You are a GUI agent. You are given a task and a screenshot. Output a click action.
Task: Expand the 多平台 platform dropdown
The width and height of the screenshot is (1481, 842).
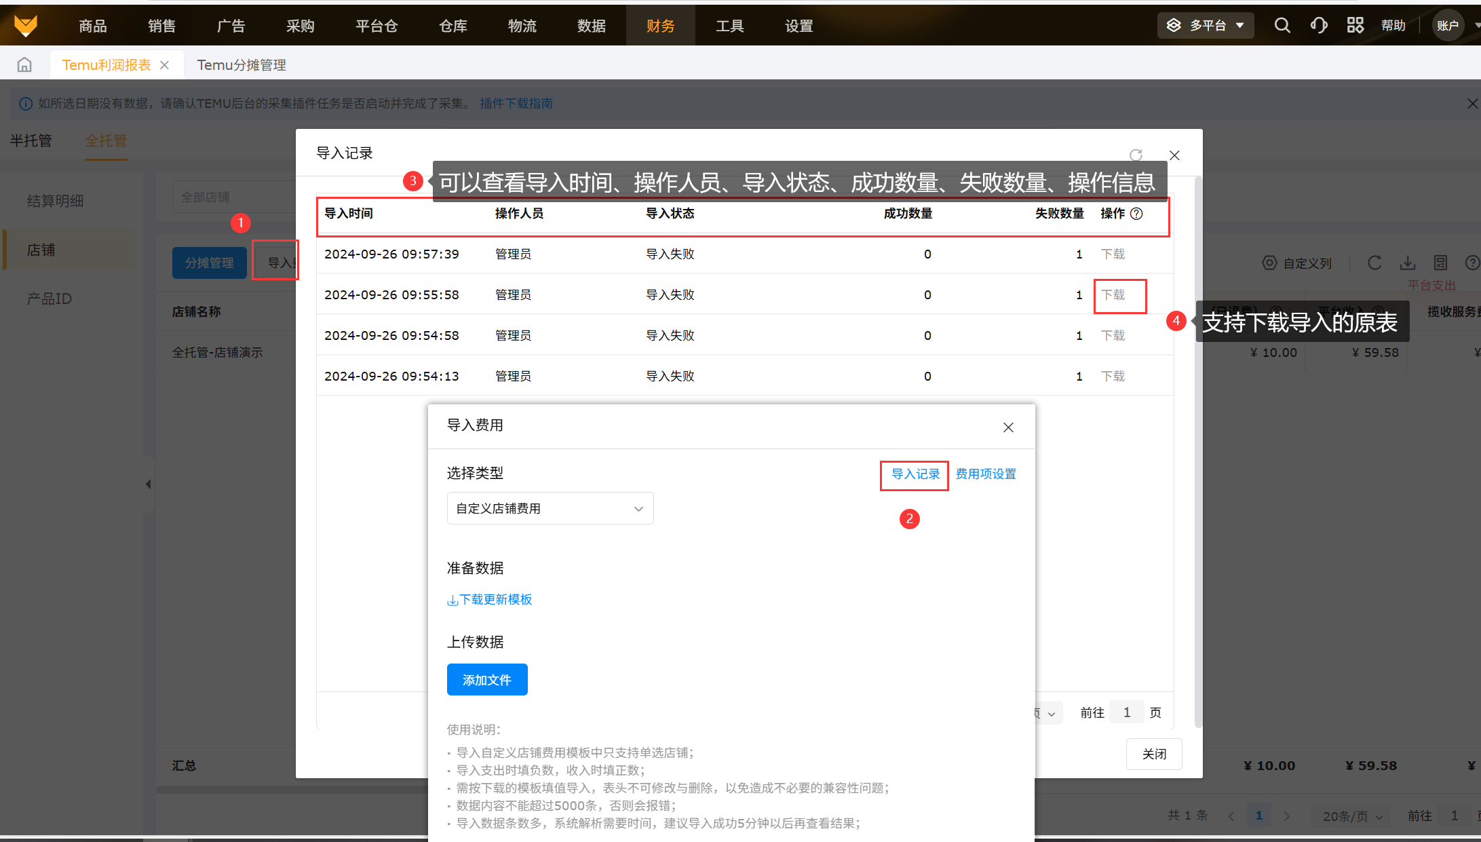click(1206, 26)
